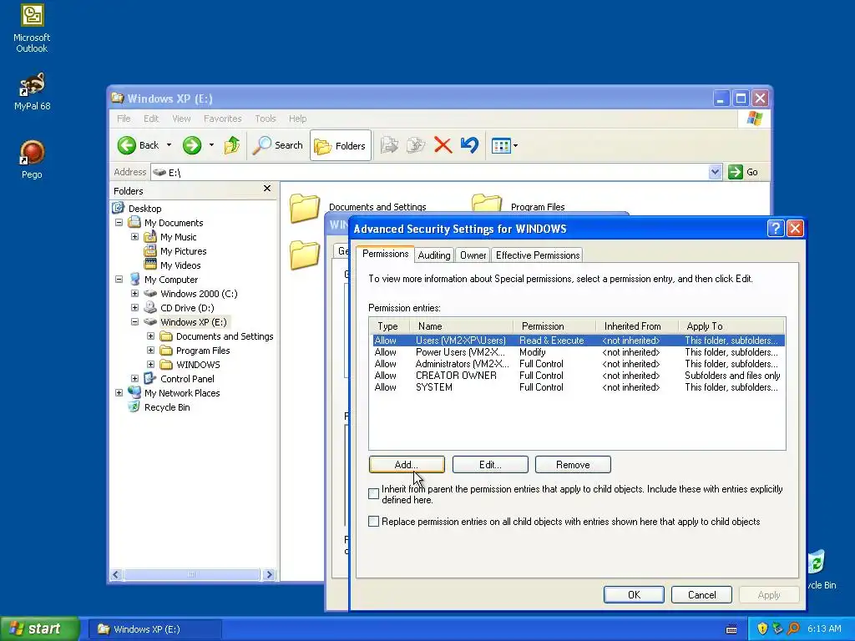Image resolution: width=855 pixels, height=641 pixels.
Task: Confirm the dialog with OK
Action: pos(635,594)
